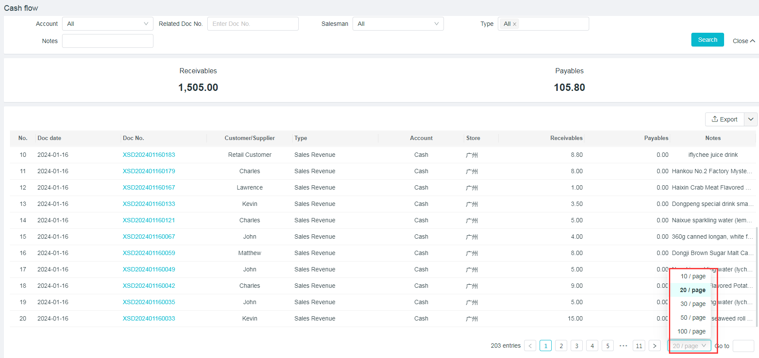Open document XSD202401160033
Image resolution: width=759 pixels, height=358 pixels.
pos(149,318)
